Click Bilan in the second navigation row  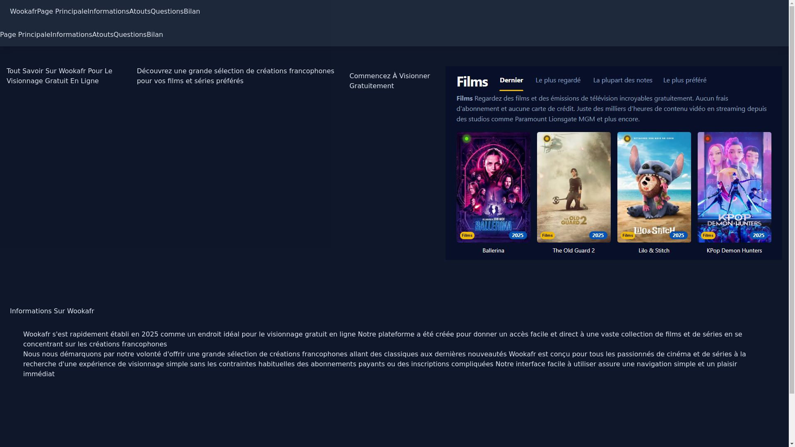155,35
